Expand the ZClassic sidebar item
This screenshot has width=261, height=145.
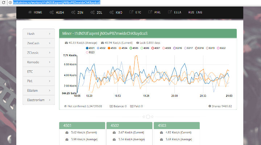39,53
